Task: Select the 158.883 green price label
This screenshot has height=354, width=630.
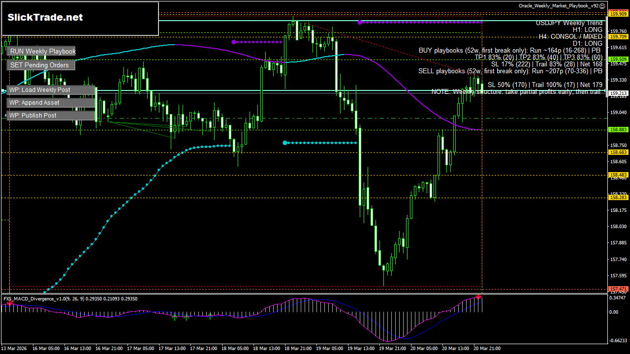Action: click(618, 130)
